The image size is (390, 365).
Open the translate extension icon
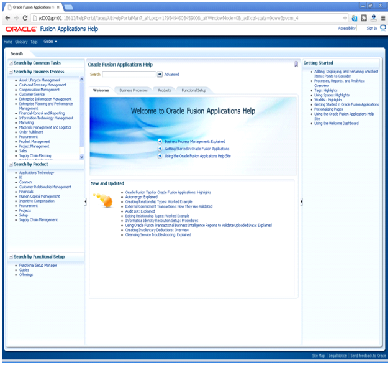point(355,18)
